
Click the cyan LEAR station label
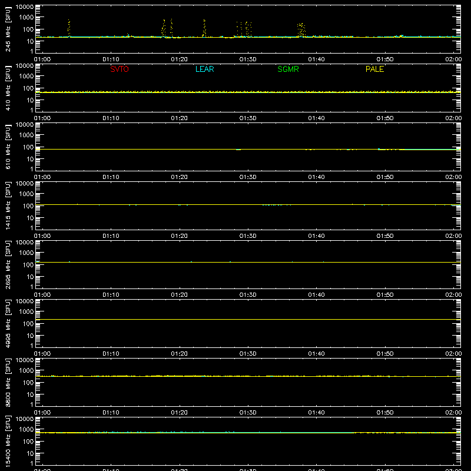[204, 69]
